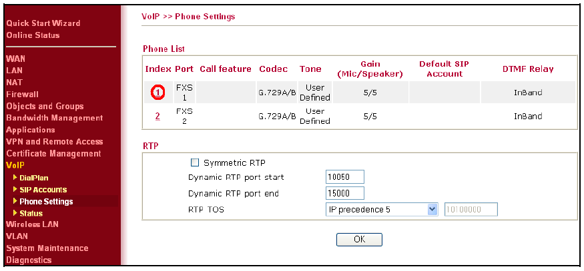Click Dynamic RTP port end field

[x=344, y=193]
